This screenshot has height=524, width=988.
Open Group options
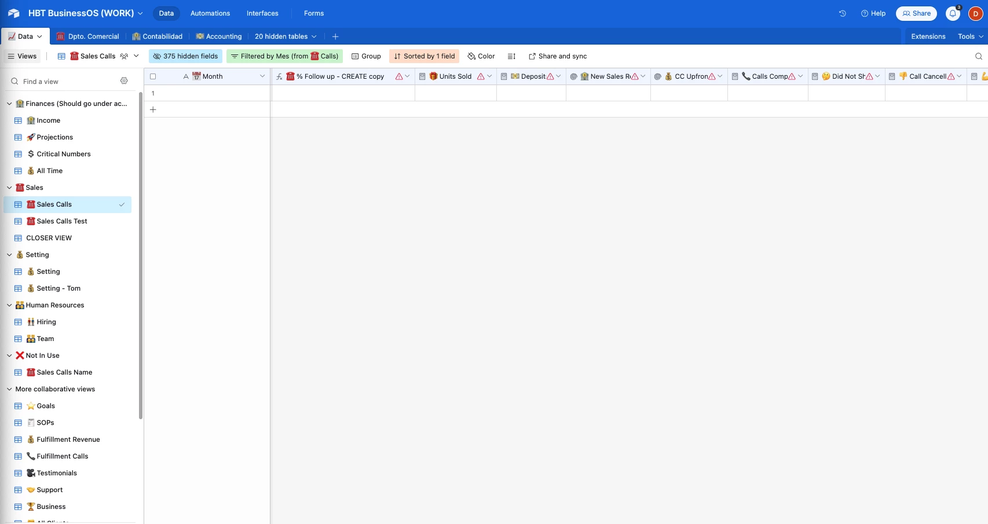pyautogui.click(x=366, y=56)
